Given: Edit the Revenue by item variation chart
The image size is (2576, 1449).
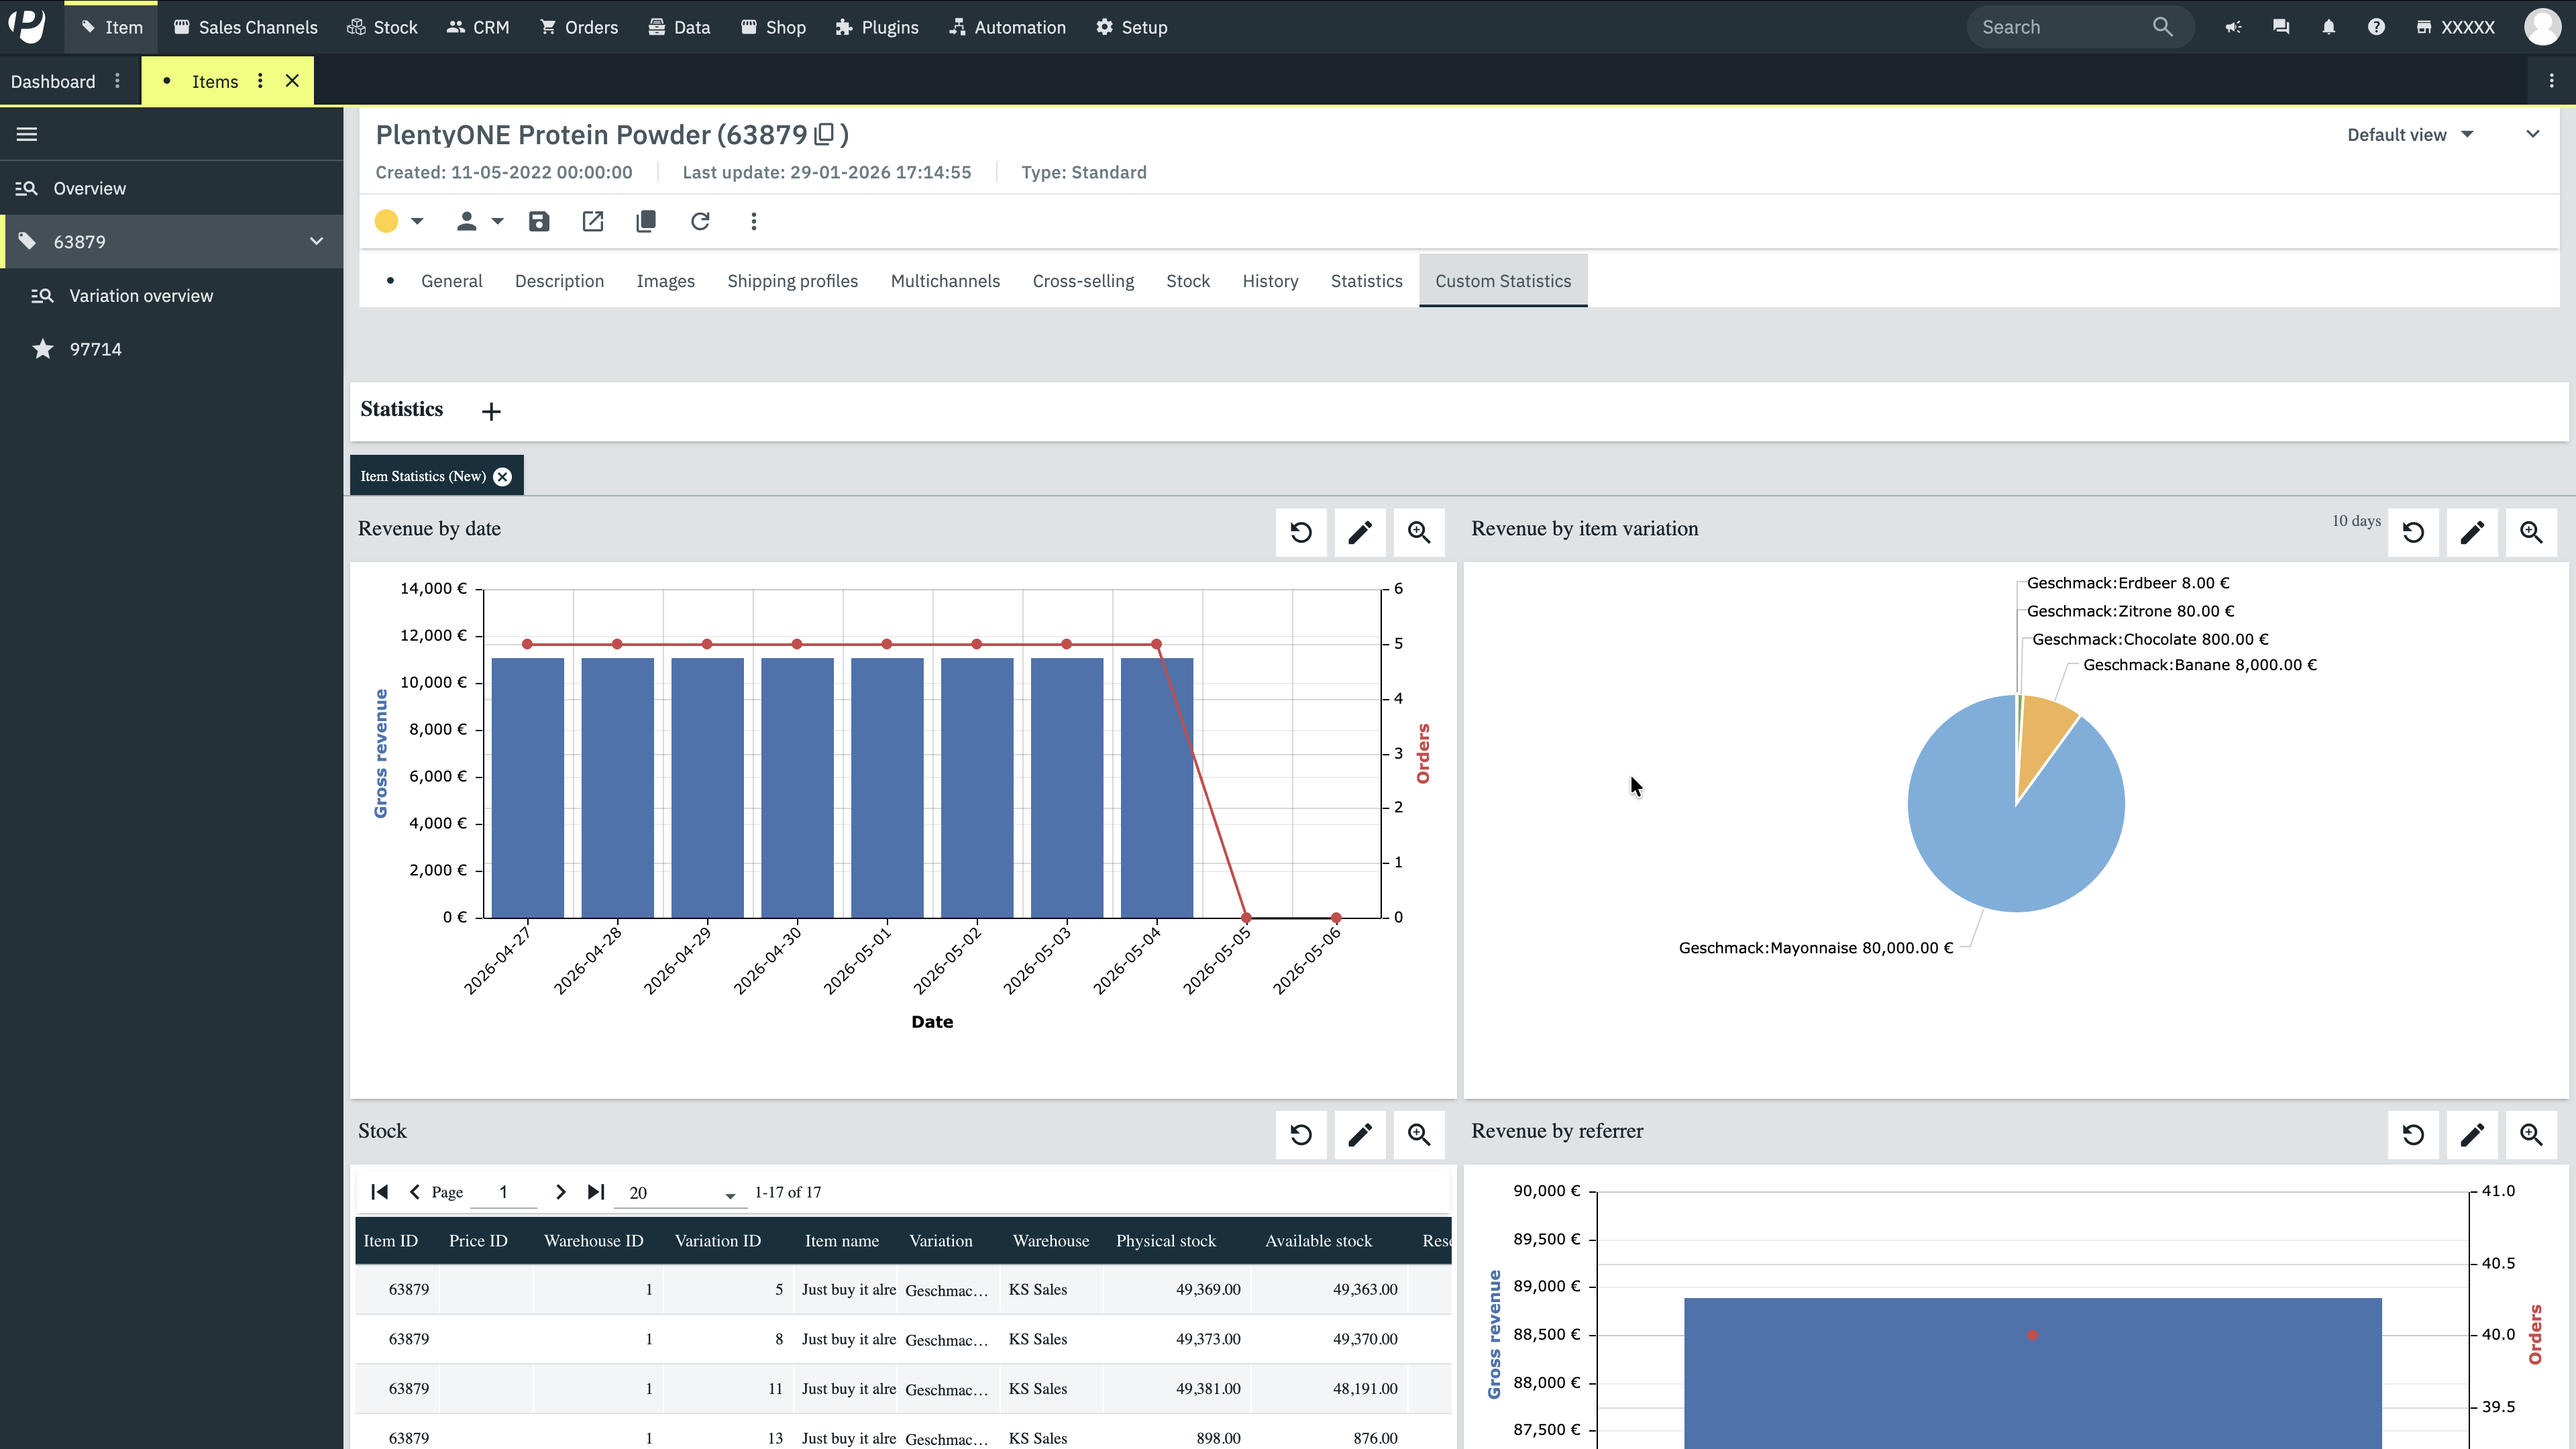Looking at the screenshot, I should [2472, 532].
